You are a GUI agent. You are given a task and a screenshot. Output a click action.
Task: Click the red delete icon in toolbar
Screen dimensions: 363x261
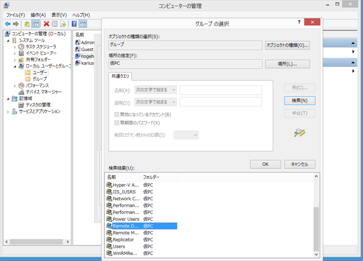pos(46,24)
